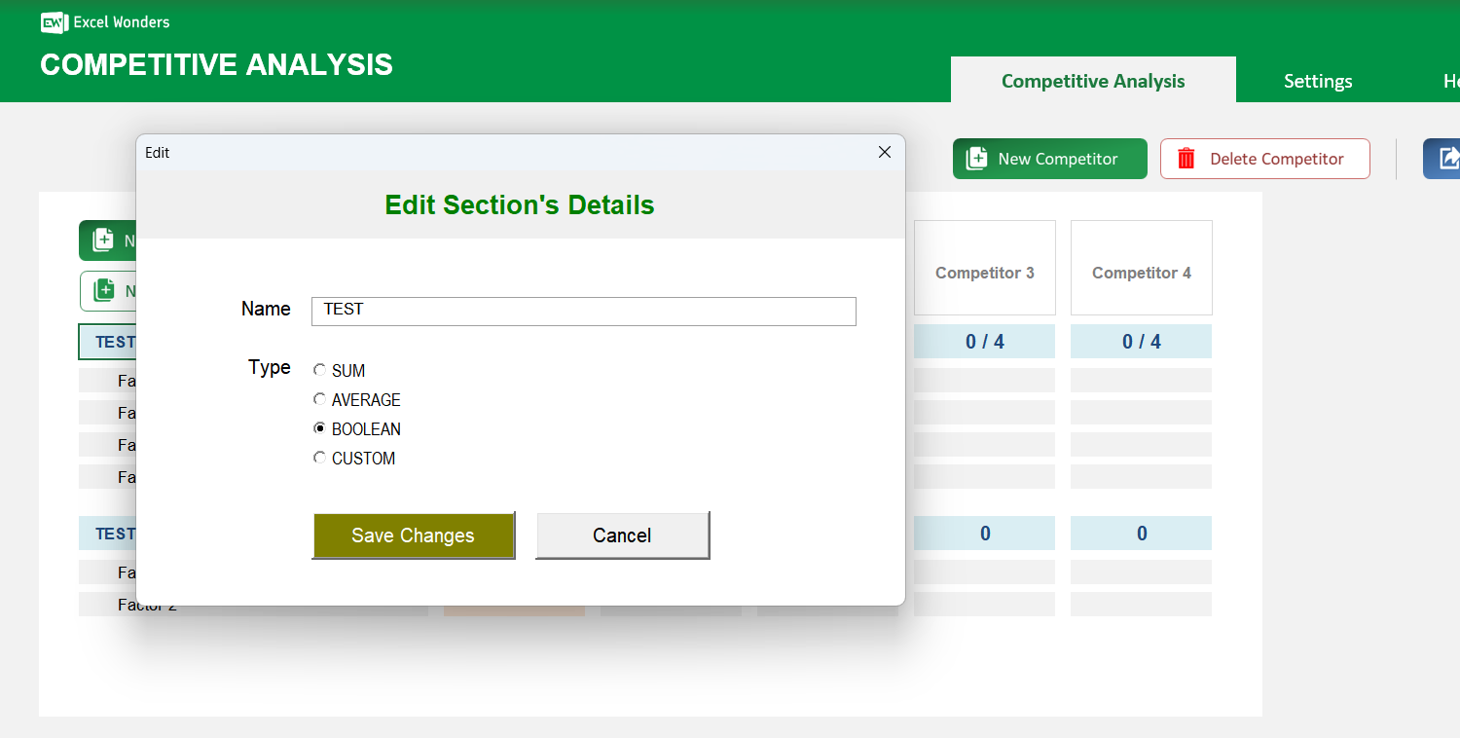
Task: Choose the CUSTOM type option
Action: tap(319, 458)
